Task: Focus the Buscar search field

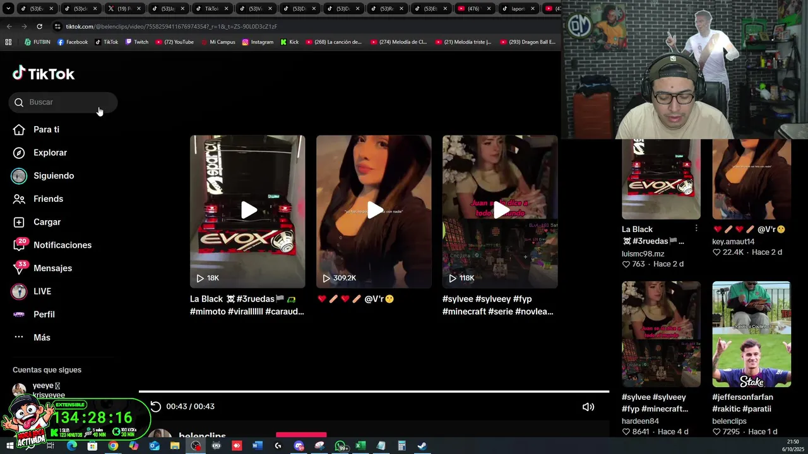Action: 63,102
